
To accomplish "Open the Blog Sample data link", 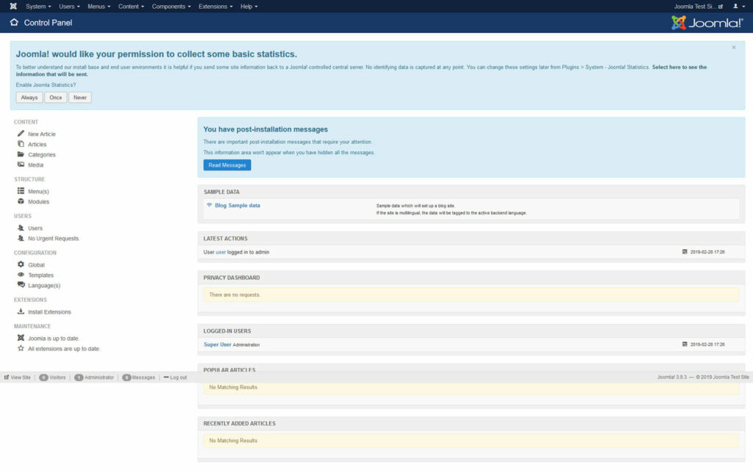I will click(238, 206).
